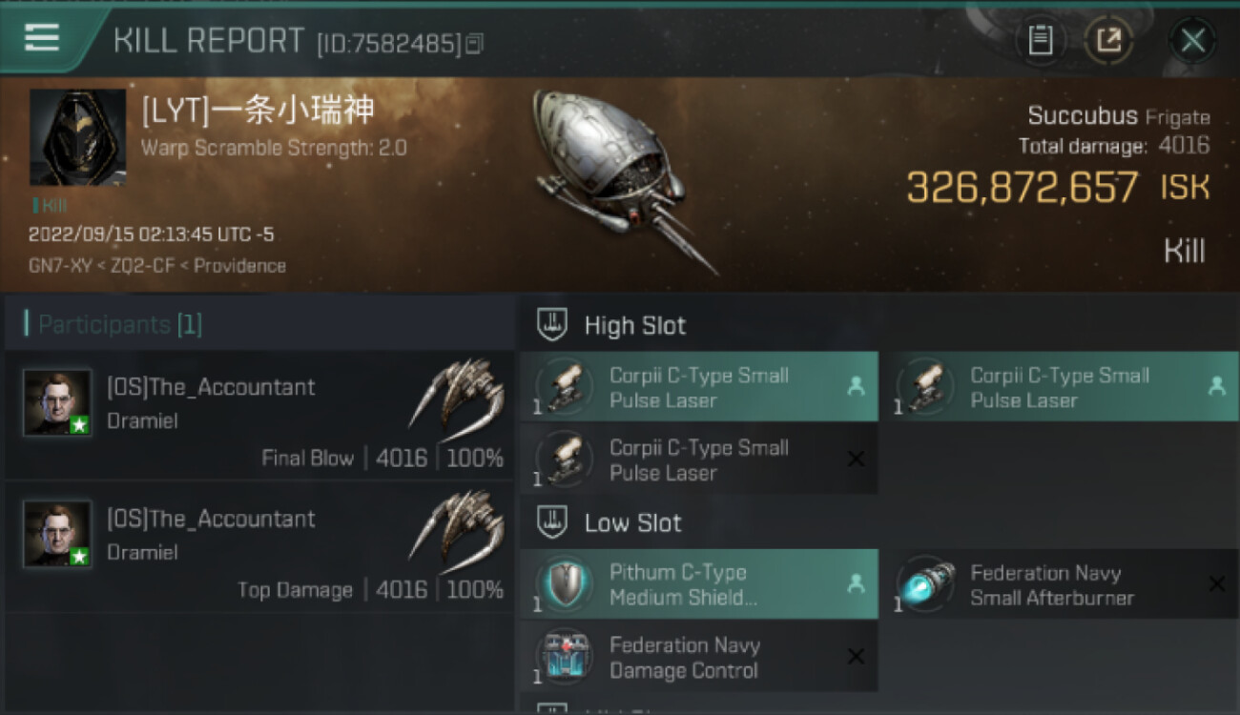Share the kill report externally

point(1108,40)
